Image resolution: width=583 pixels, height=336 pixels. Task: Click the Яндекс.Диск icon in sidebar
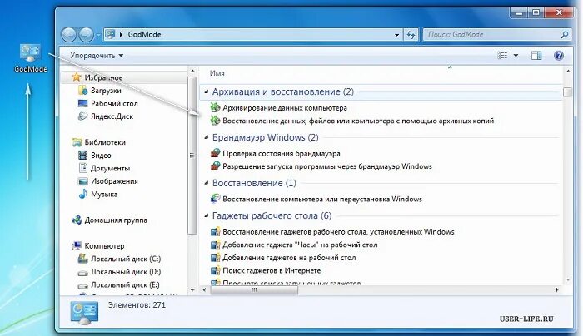pyautogui.click(x=82, y=116)
